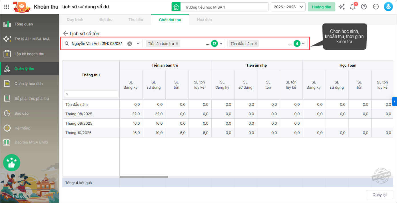This screenshot has height=203, width=397.
Task: Remove the Tồn đầu năm tag
Action: pos(256,43)
